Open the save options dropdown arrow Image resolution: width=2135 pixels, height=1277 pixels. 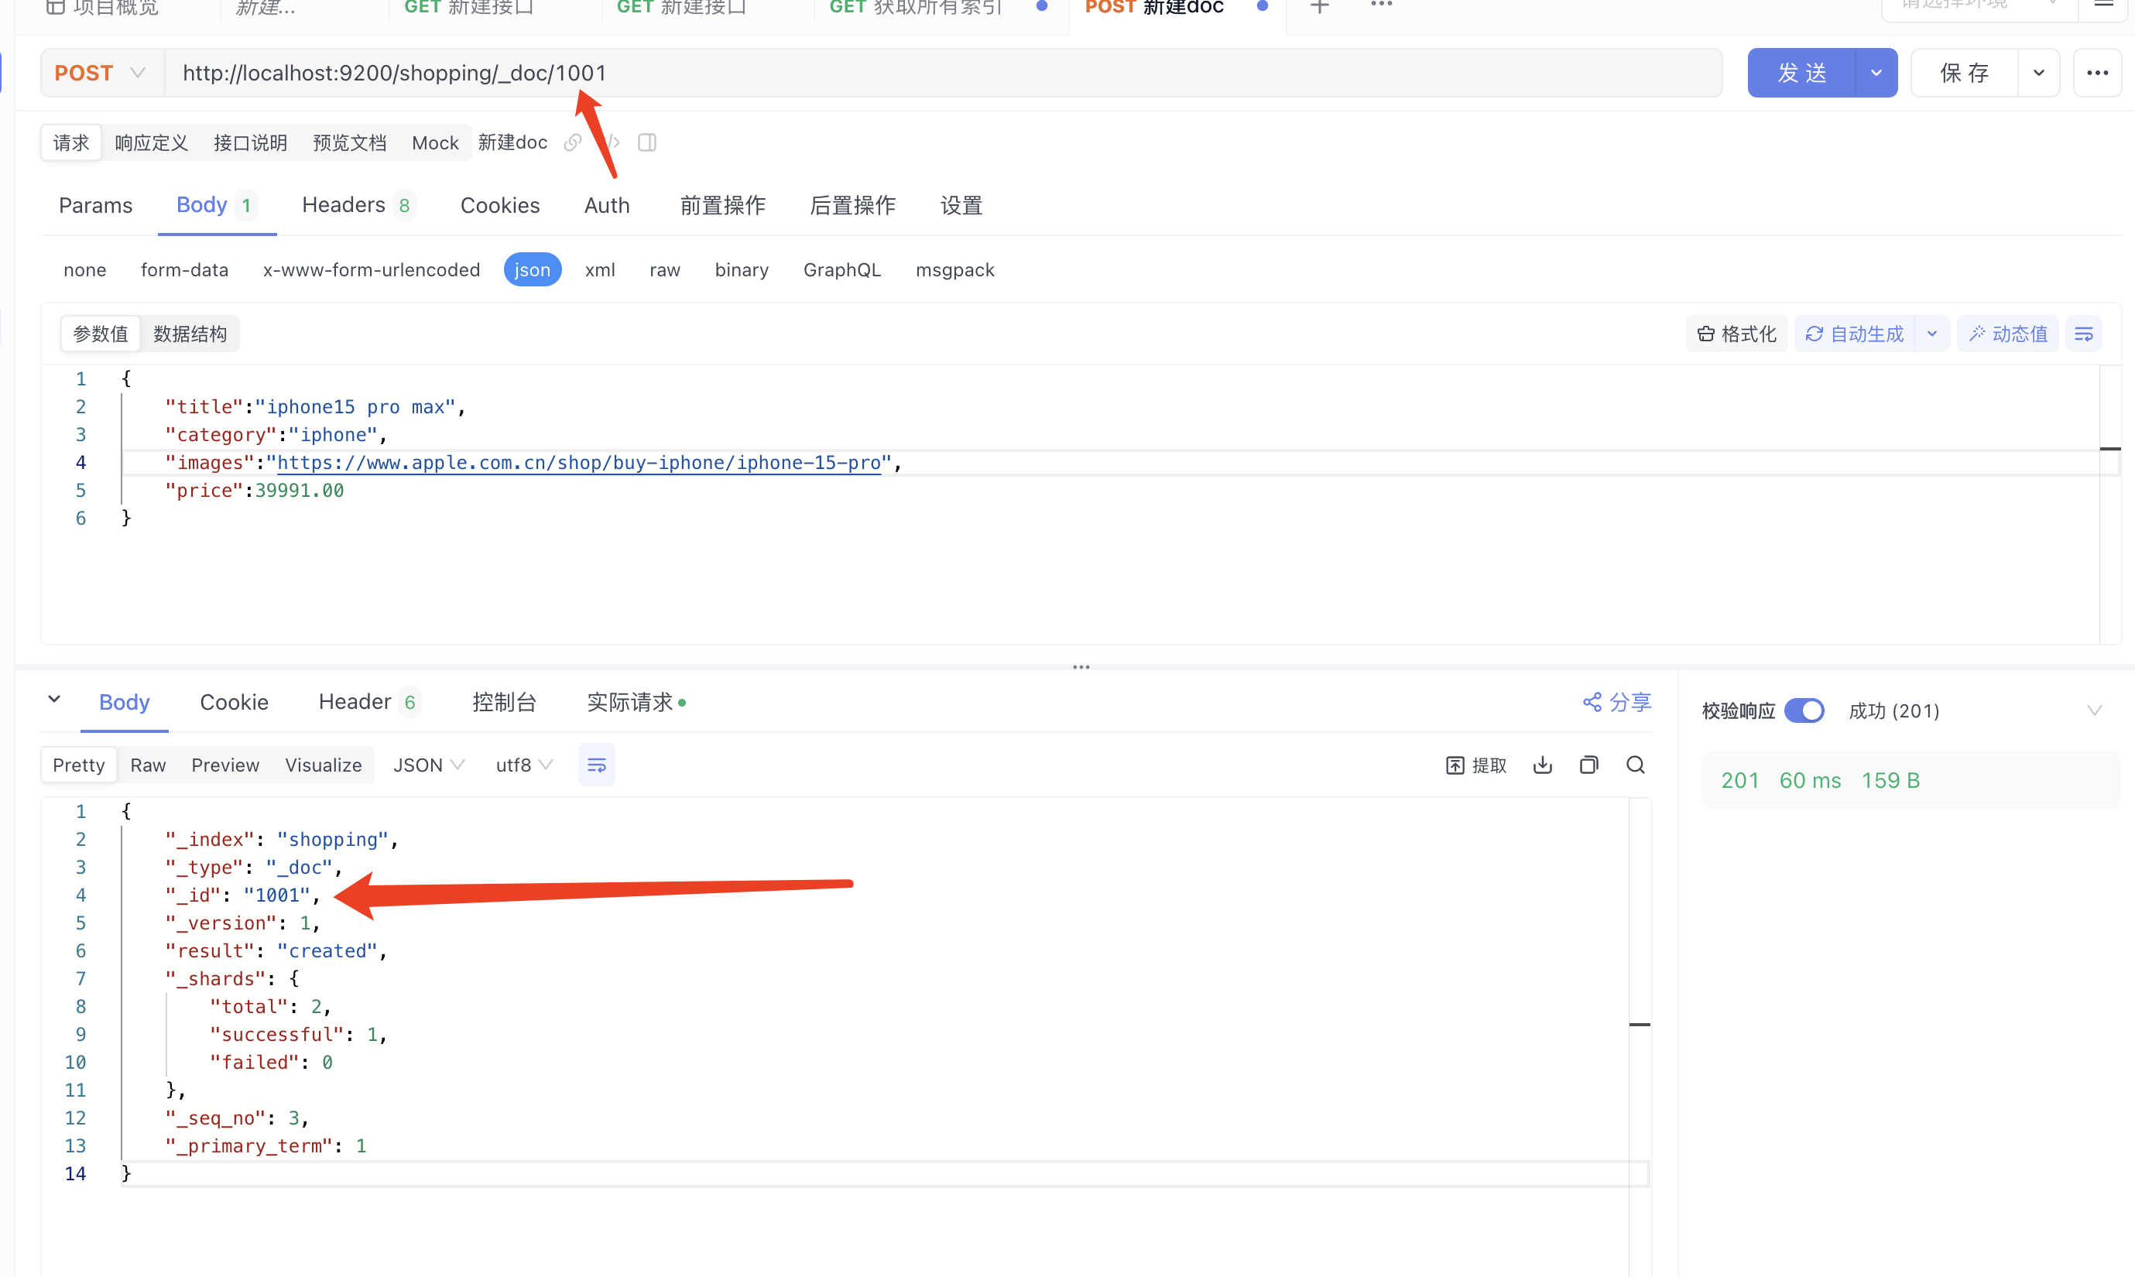click(2038, 74)
